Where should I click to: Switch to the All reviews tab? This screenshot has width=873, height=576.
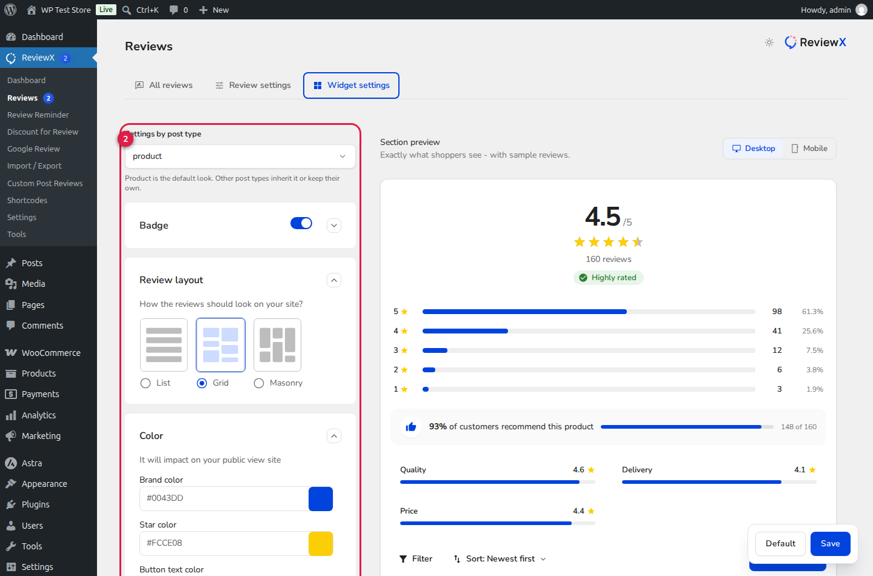coord(164,85)
